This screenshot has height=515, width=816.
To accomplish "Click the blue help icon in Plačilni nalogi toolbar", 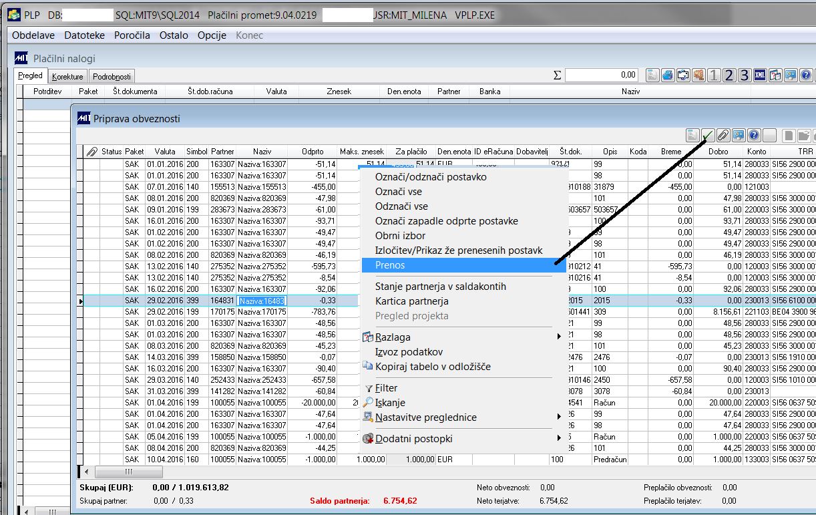I will coord(806,75).
